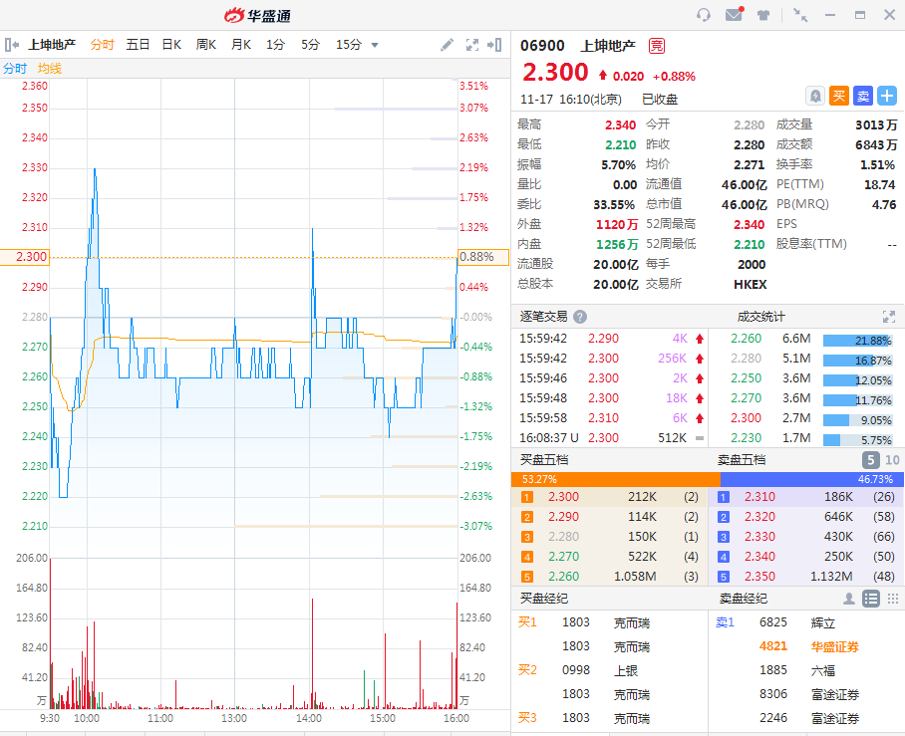Select bid level 5 price 2.260
Image resolution: width=905 pixels, height=736 pixels.
563,577
